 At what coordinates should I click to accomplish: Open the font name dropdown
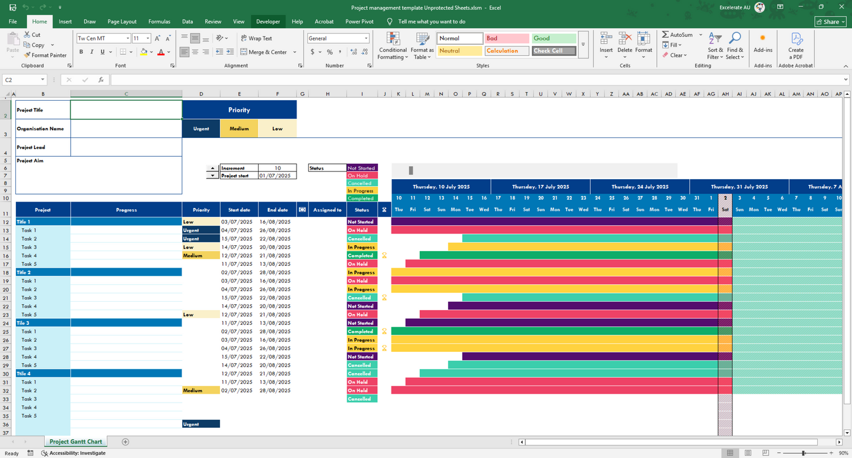point(127,38)
